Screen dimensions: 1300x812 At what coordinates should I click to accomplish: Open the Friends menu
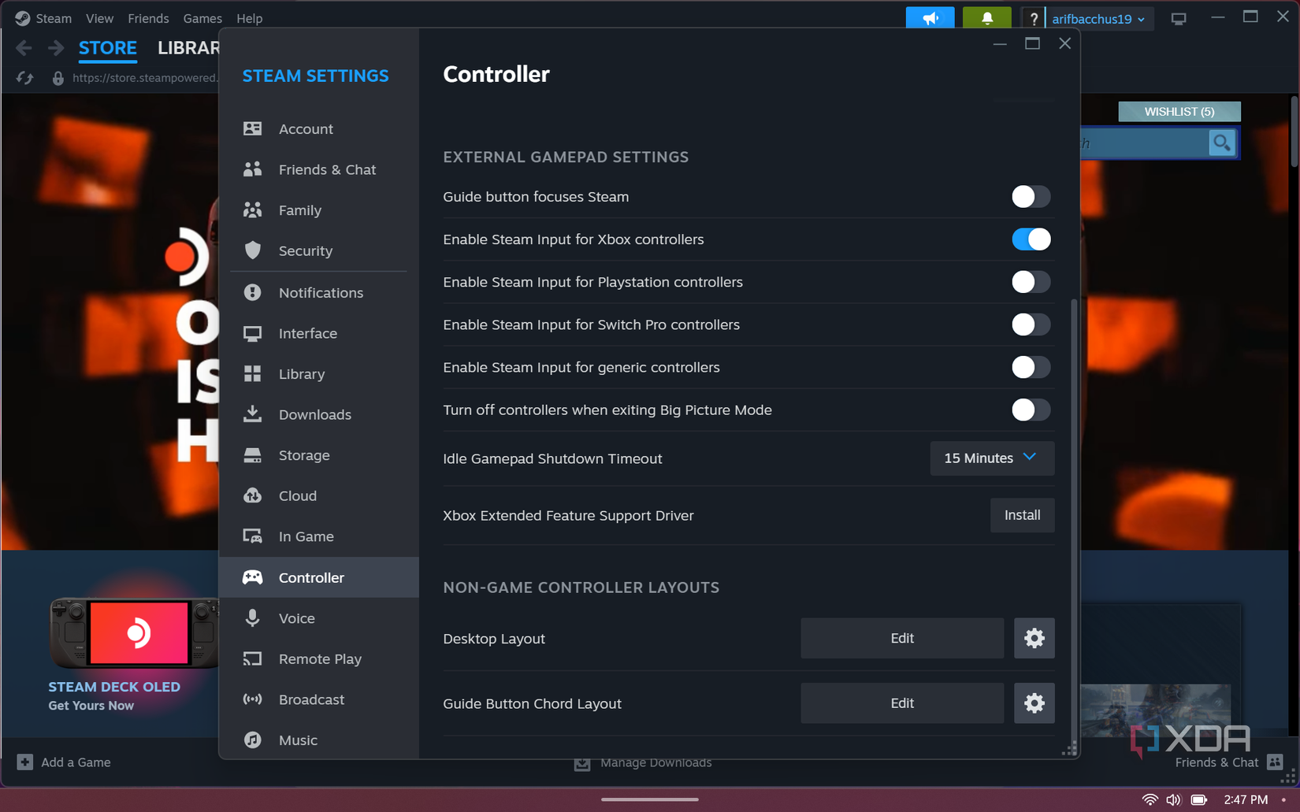(x=148, y=18)
